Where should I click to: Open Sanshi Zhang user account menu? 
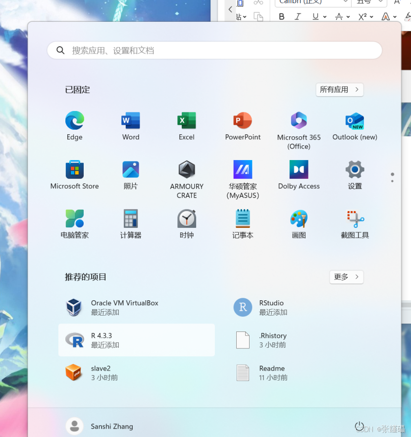pyautogui.click(x=100, y=426)
